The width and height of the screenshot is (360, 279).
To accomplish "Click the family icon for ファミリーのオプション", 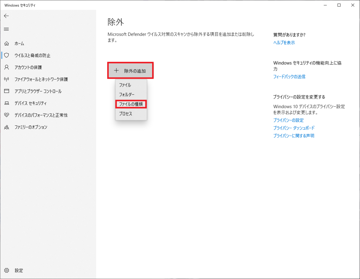I will click(x=7, y=127).
